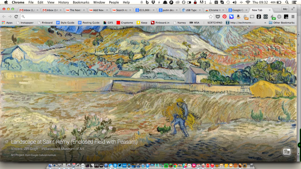Click the camera icon on the artwork
The height and width of the screenshot is (169, 301).
pos(287,151)
